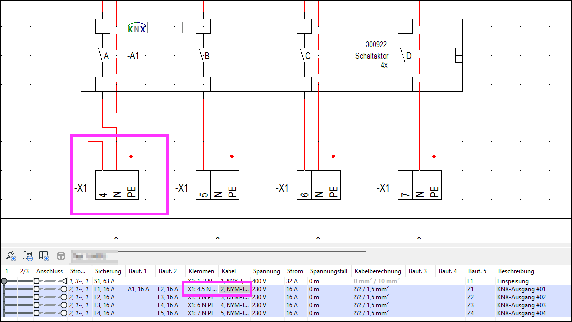Select terminal 7 of strip X1
Screen dimensions: 572x322
(405, 185)
